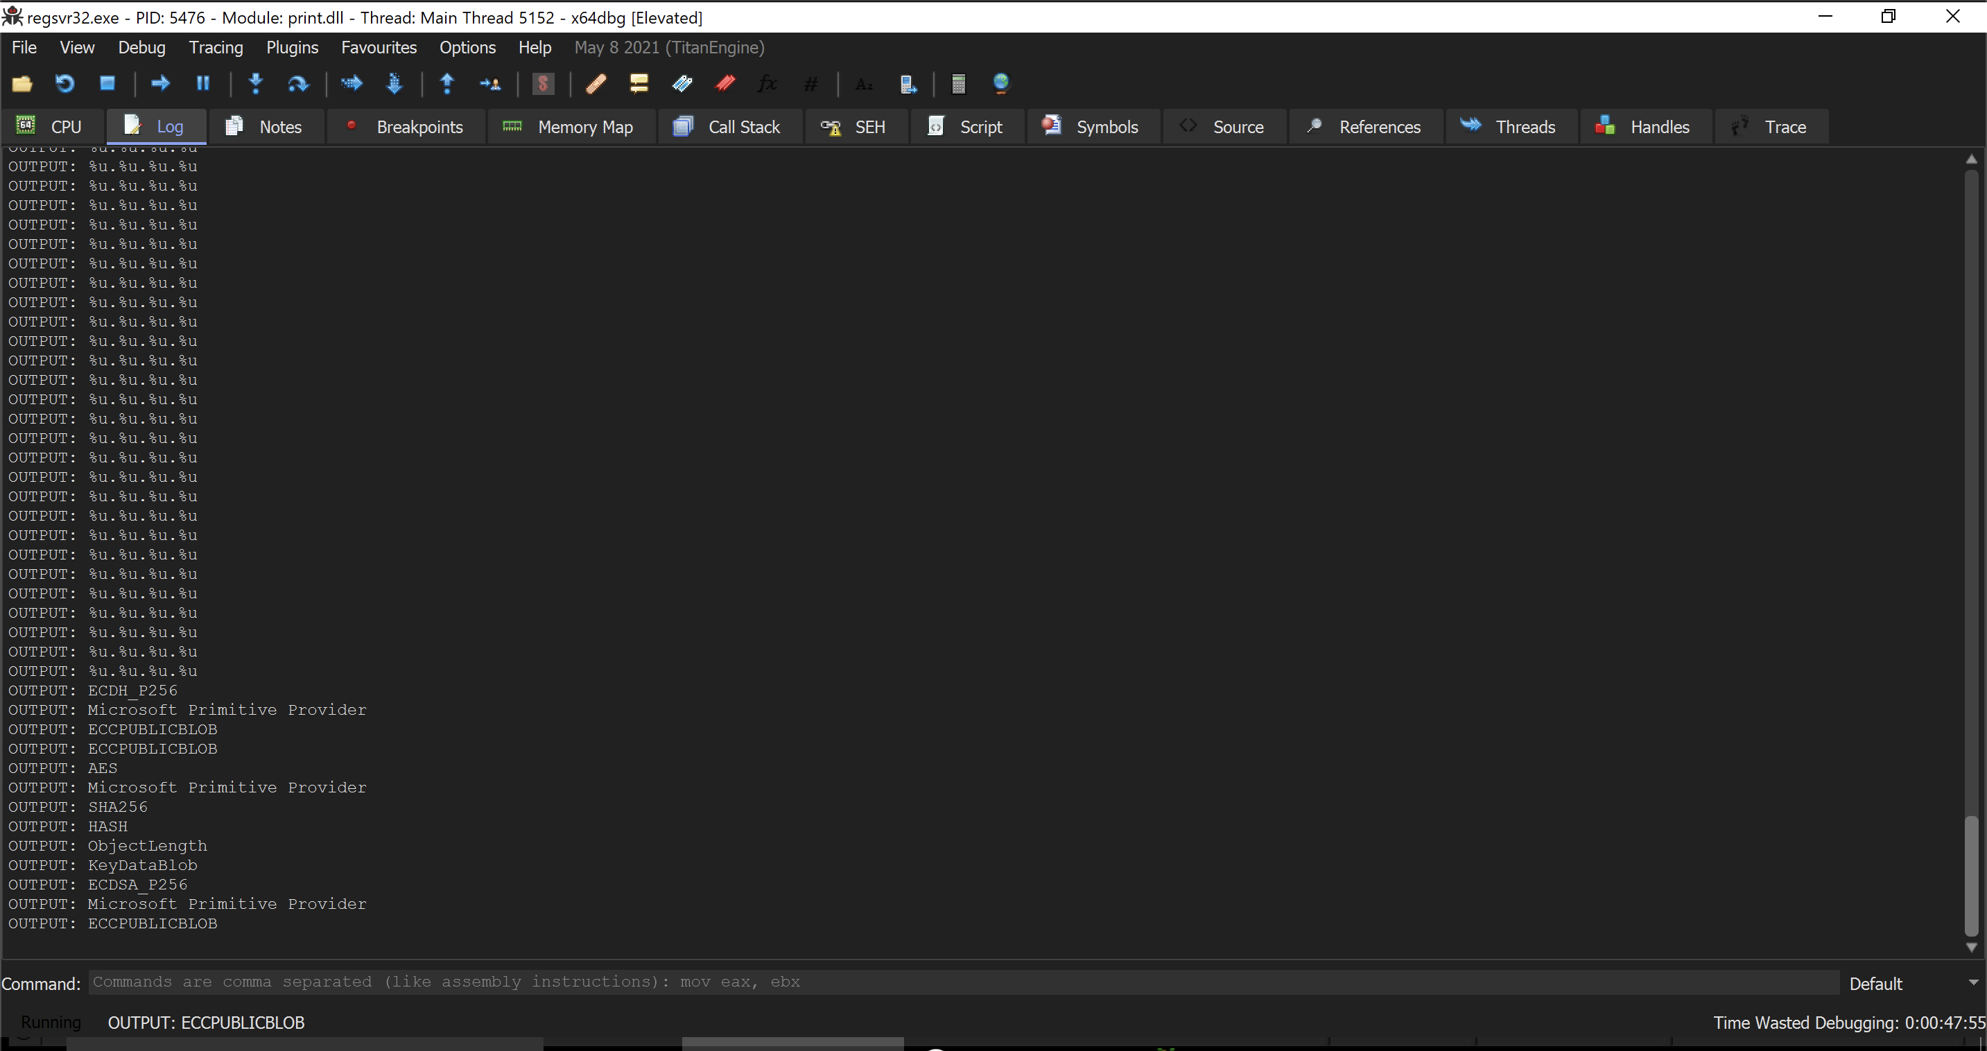
Task: Step into with toolbar icon
Action: coord(256,83)
